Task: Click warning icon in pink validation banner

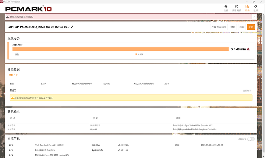Action: tap(7, 17)
